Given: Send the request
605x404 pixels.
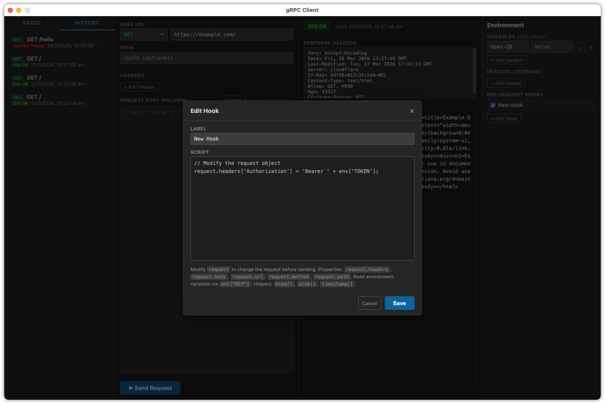Looking at the screenshot, I should (150, 388).
